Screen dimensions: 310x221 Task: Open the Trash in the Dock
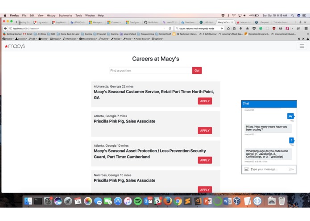[x=282, y=201]
